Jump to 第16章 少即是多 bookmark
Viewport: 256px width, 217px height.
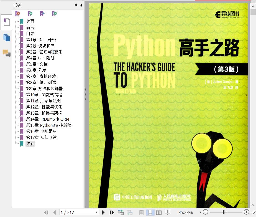(41, 131)
